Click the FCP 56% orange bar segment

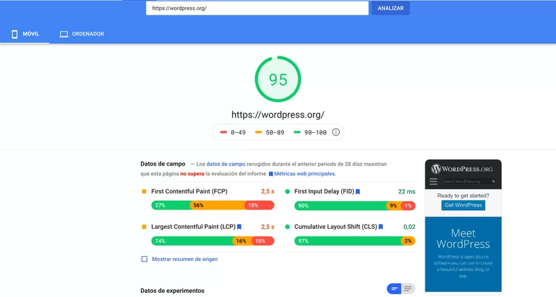tap(218, 205)
